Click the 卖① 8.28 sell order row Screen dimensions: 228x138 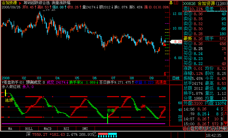pos(205,34)
